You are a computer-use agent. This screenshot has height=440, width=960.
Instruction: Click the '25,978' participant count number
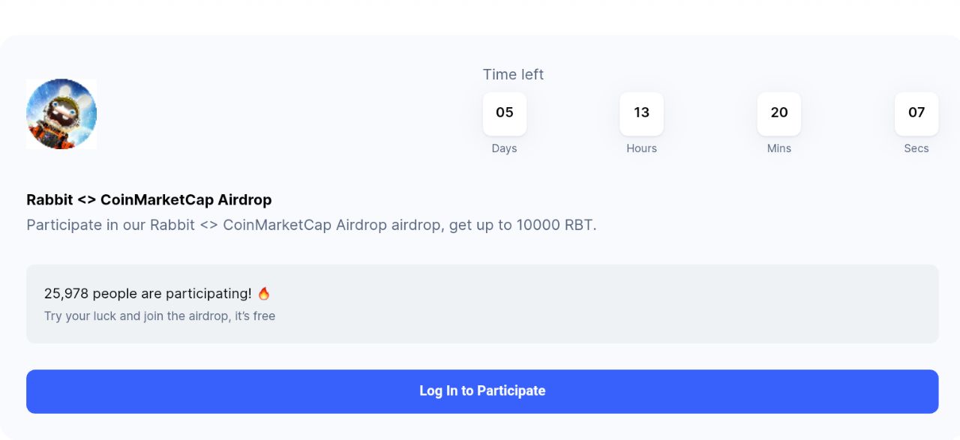pyautogui.click(x=66, y=293)
